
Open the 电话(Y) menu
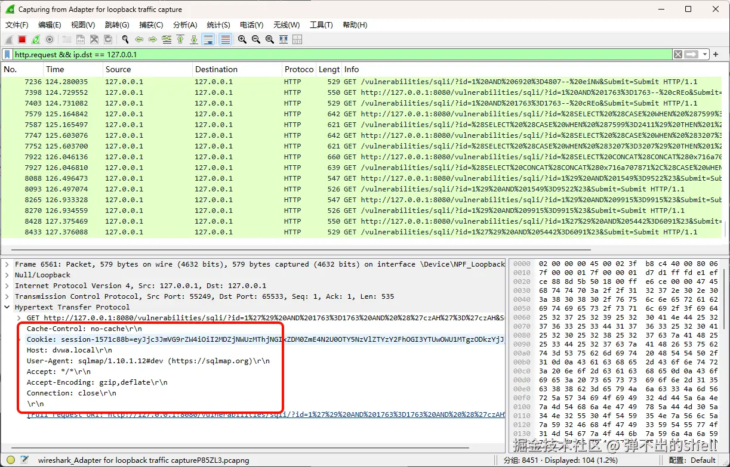point(252,25)
